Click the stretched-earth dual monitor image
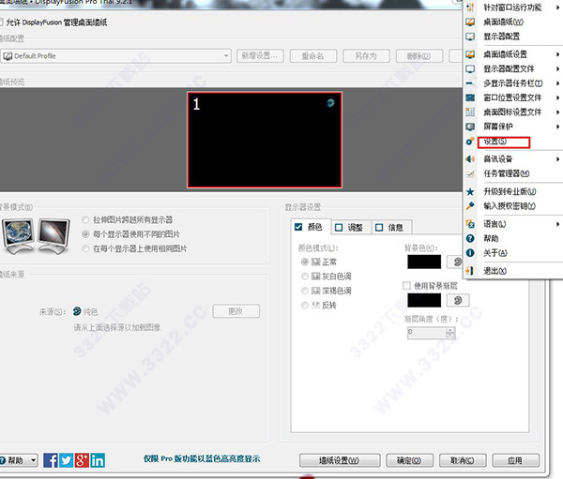This screenshot has width=563, height=479. point(18,236)
